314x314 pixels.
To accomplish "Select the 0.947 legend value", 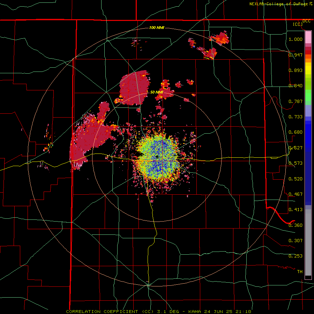I will (296, 55).
